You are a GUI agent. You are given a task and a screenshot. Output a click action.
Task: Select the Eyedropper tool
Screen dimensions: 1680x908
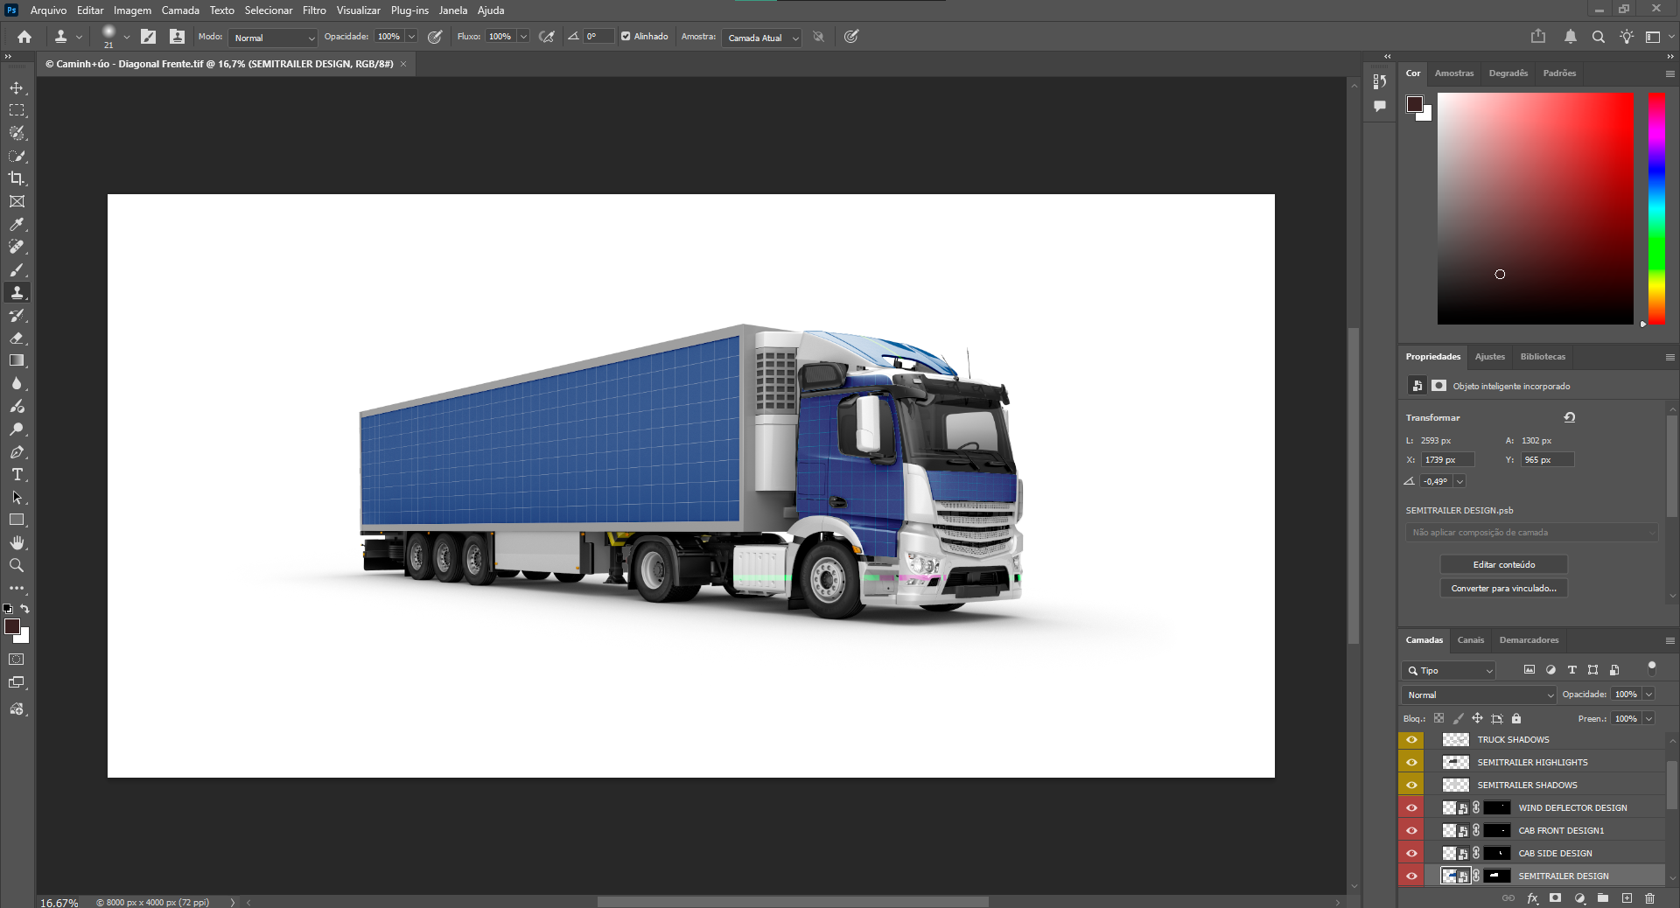click(x=17, y=225)
